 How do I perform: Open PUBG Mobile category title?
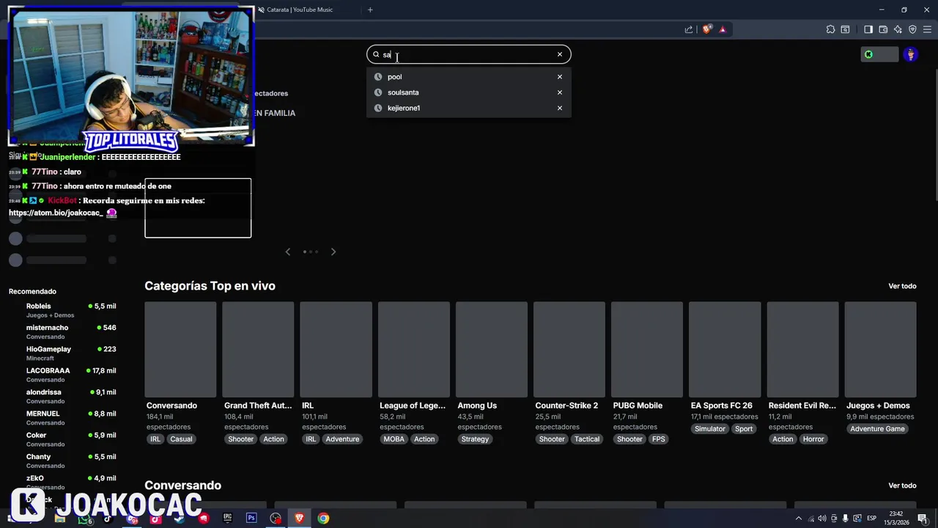pos(638,406)
